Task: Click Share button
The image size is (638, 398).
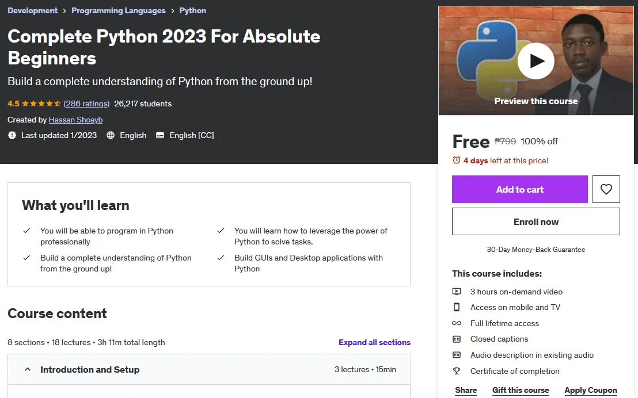Action: tap(466, 391)
